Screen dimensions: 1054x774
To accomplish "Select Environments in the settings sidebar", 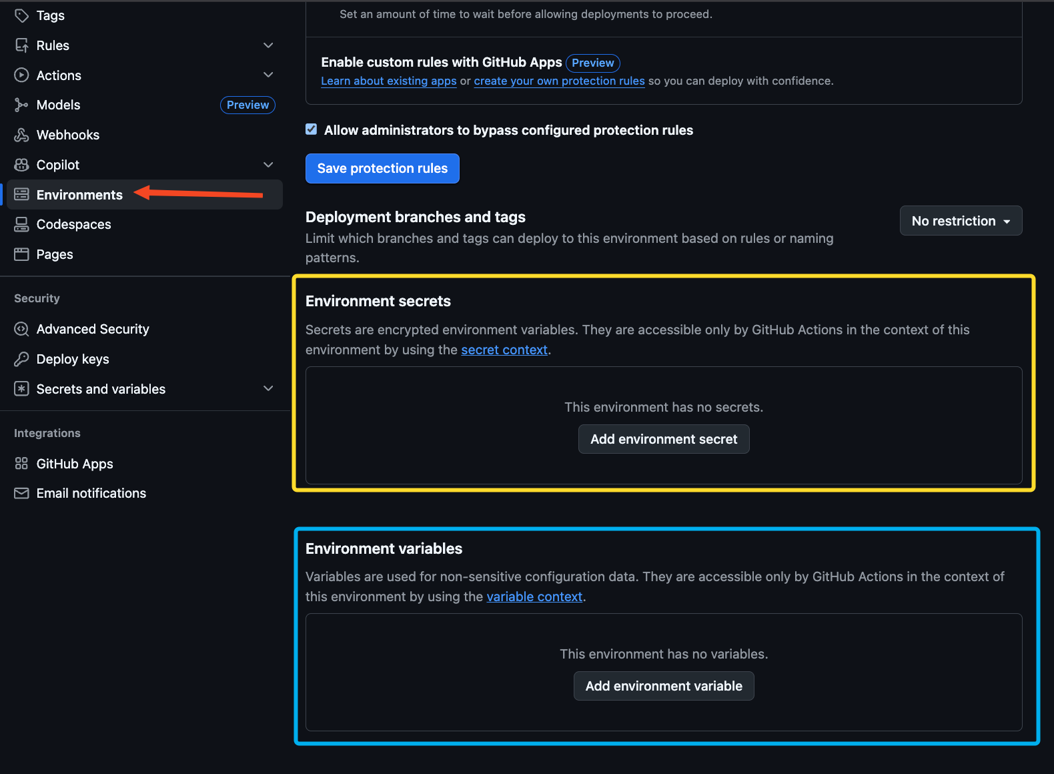I will coord(79,195).
